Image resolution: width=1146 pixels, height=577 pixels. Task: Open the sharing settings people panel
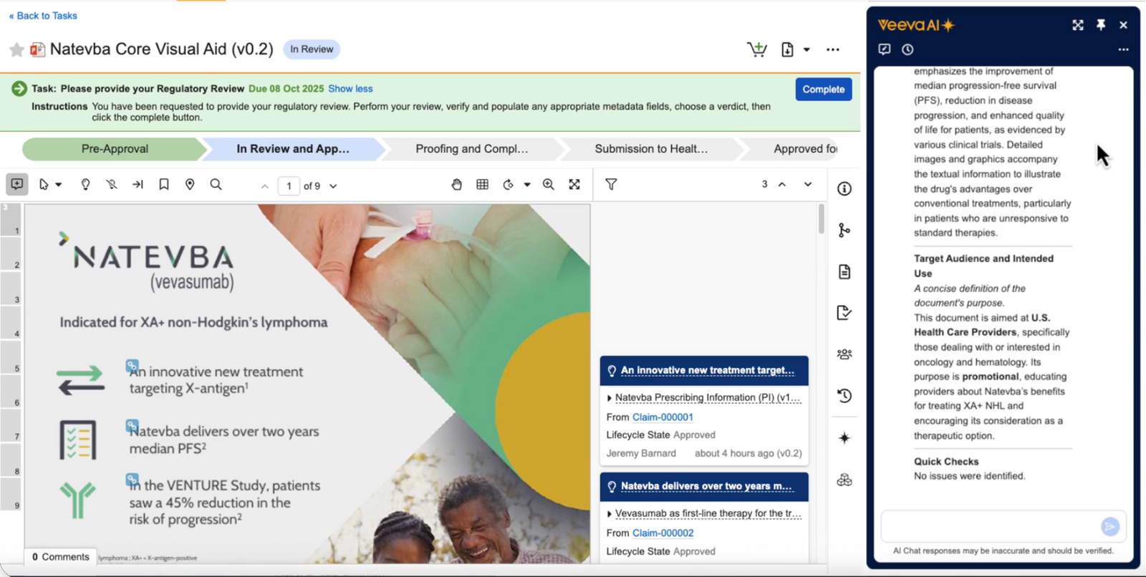844,354
